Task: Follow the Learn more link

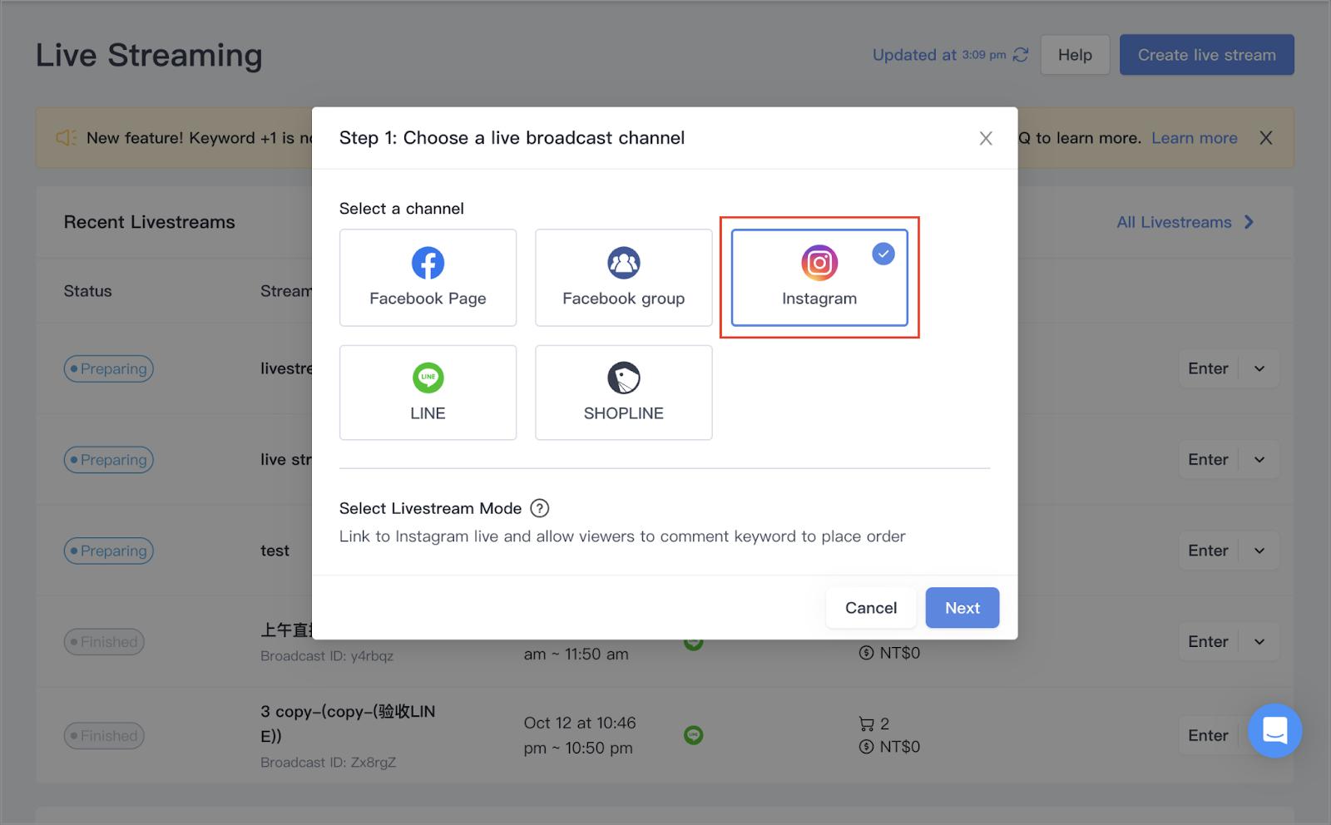Action: 1195,138
